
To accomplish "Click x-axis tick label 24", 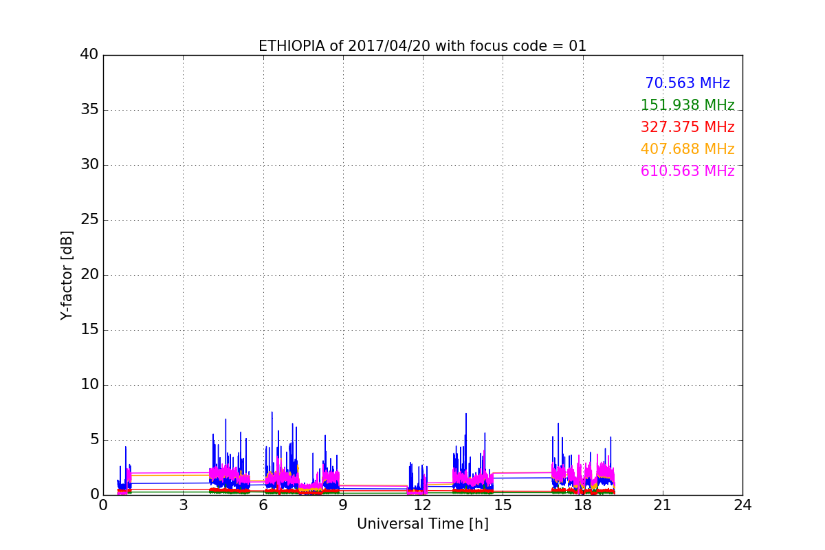I will pyautogui.click(x=742, y=505).
